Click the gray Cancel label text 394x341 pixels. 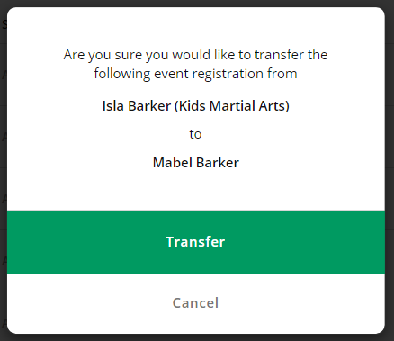[x=195, y=303]
